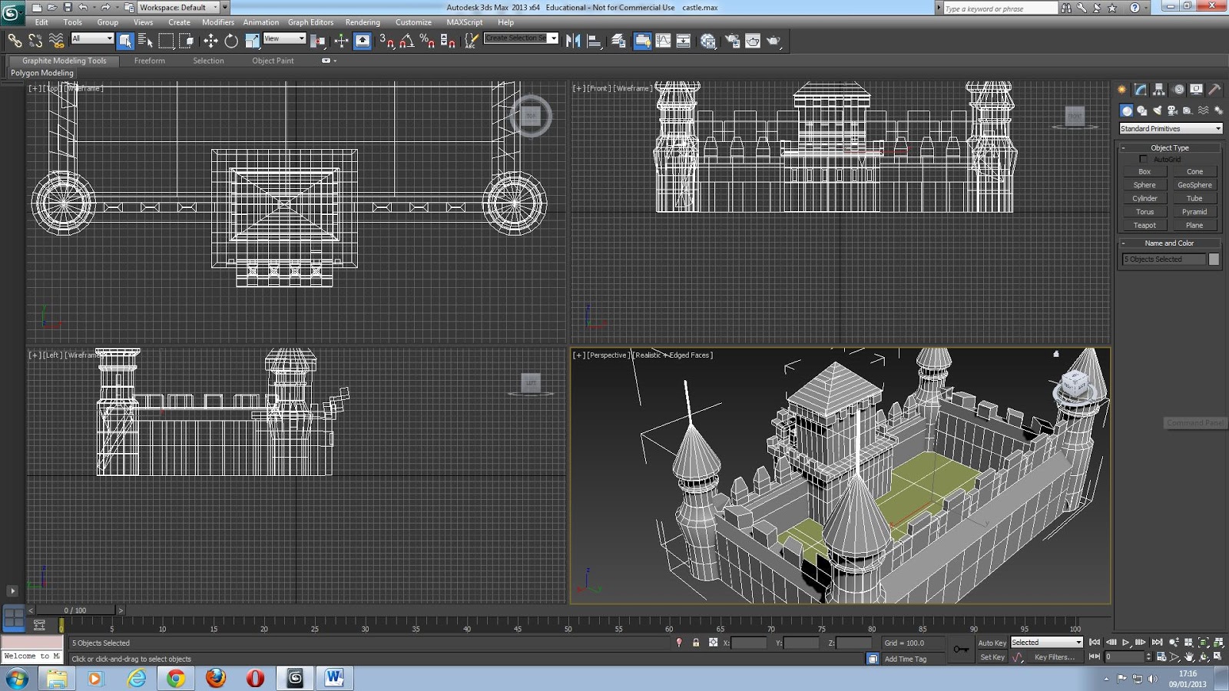This screenshot has width=1229, height=691.
Task: Enable the AutoGrid checkbox
Action: 1143,159
